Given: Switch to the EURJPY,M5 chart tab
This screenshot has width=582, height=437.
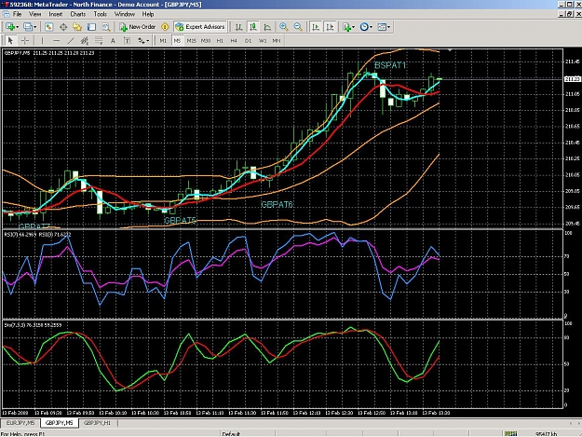Looking at the screenshot, I should [20, 423].
